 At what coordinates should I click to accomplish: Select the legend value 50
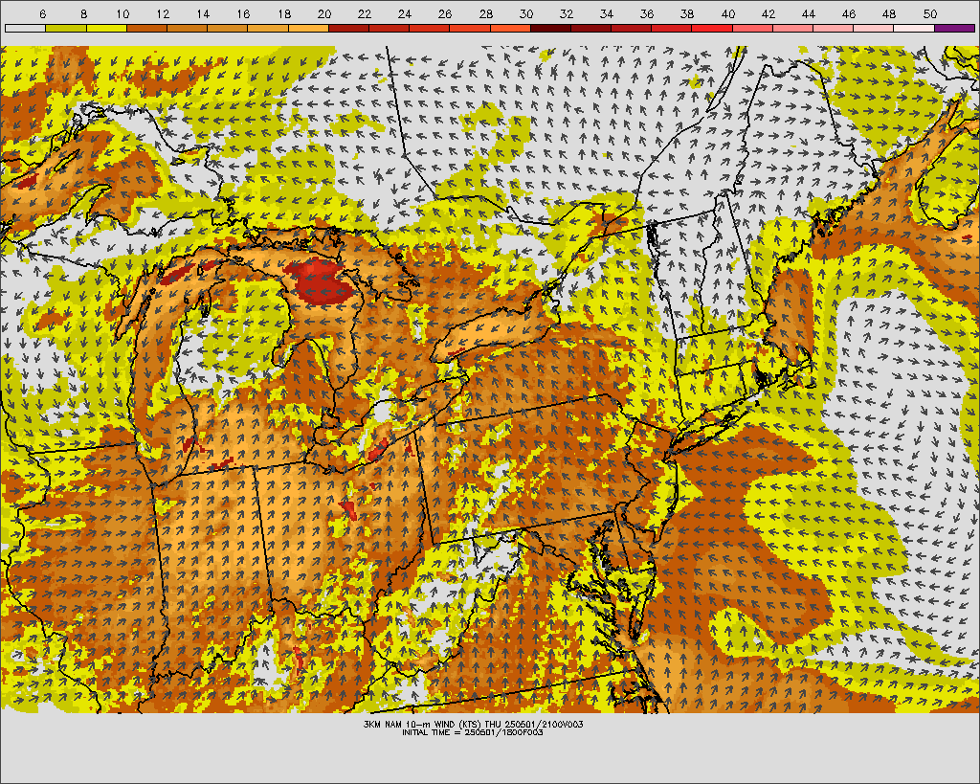tap(929, 13)
